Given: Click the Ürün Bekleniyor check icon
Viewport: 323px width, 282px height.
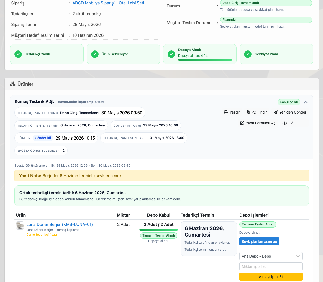Looking at the screenshot, I should pos(95,54).
